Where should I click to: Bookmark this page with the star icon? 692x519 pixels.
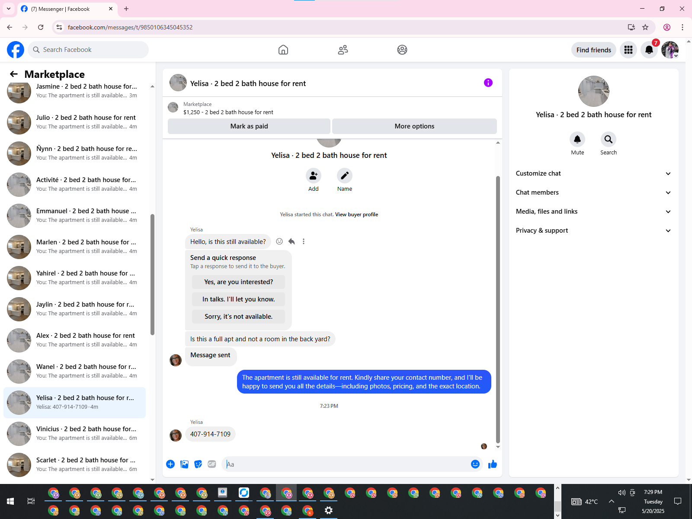[645, 27]
